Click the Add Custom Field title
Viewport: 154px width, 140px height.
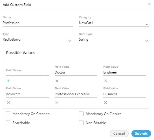(17, 5)
